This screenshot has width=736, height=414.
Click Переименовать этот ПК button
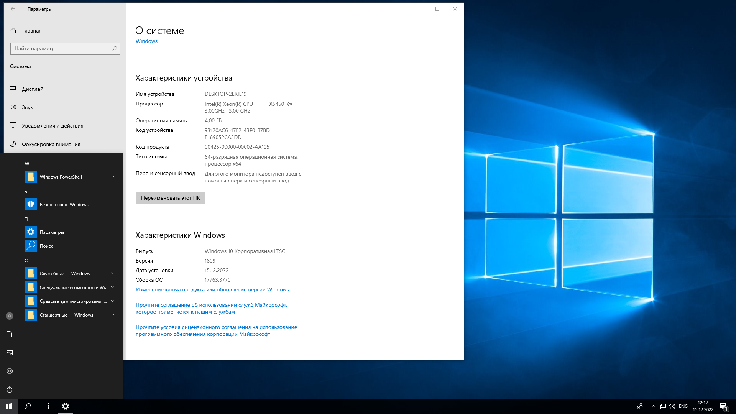point(170,198)
